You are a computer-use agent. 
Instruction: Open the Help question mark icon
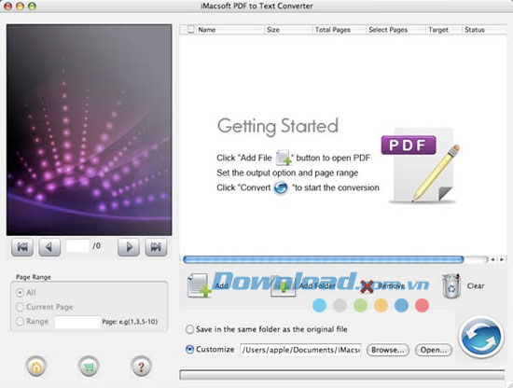point(141,367)
